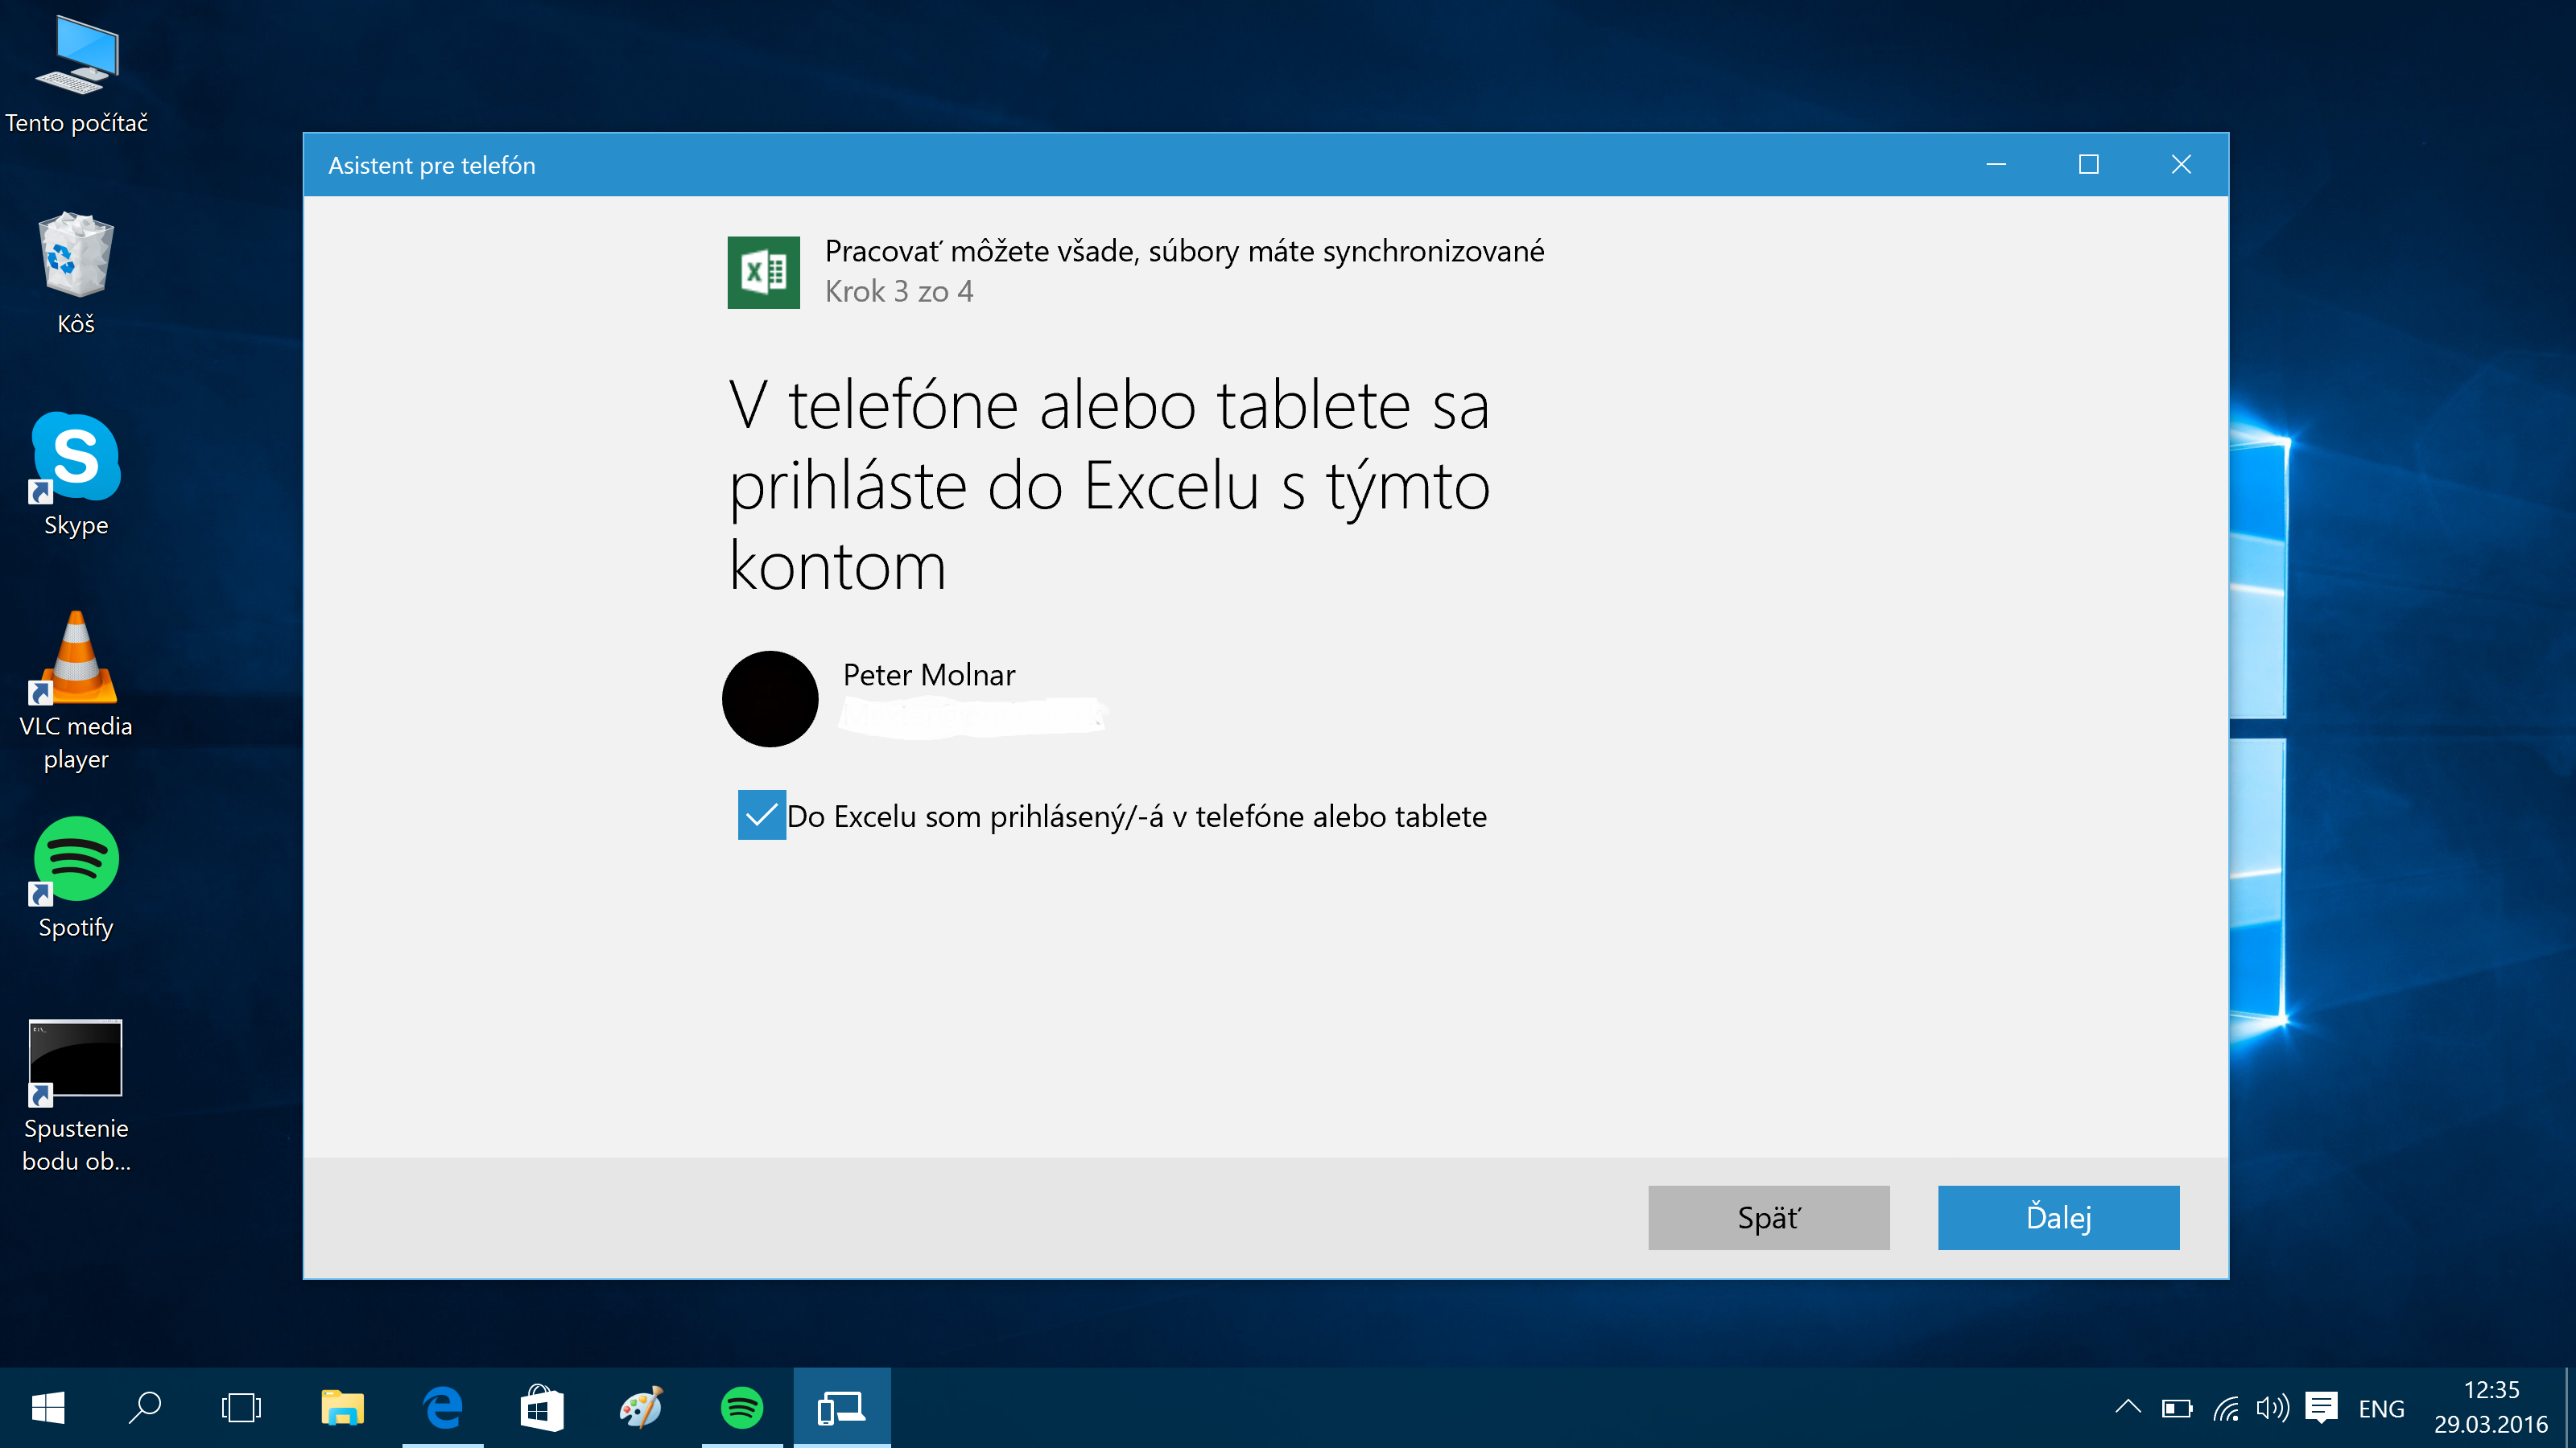This screenshot has width=2576, height=1448.
Task: Click the Excel app icon in dialog header
Action: pyautogui.click(x=763, y=272)
